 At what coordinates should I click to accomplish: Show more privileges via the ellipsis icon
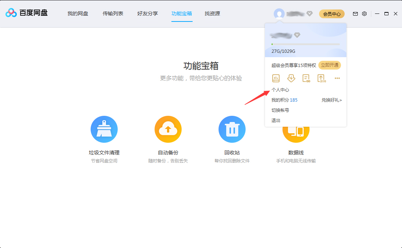[x=337, y=78]
